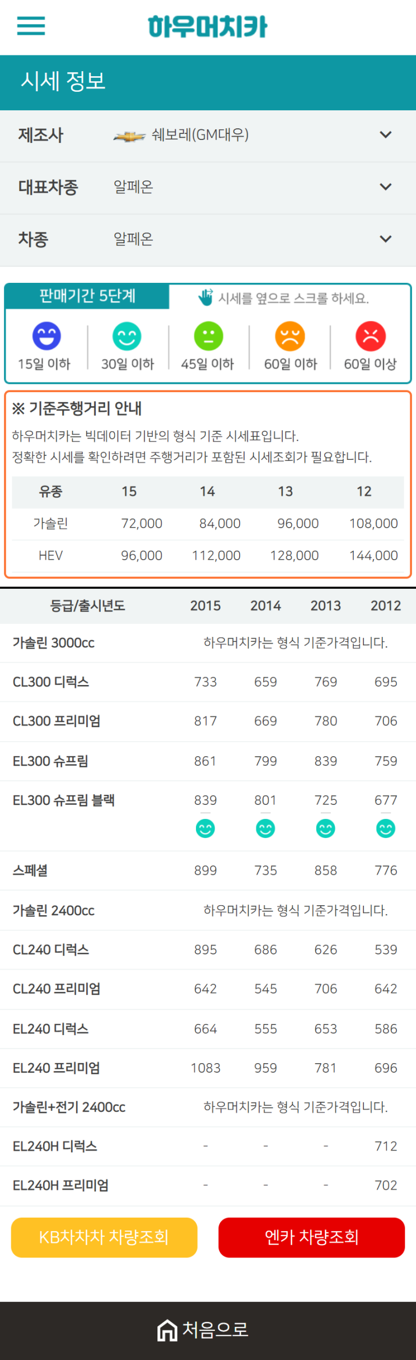Viewport: 416px width, 1360px height.
Task: Select the red 60일 이상 angry face
Action: pyautogui.click(x=371, y=336)
